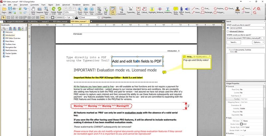Activate the Strikeout tool
The image size is (266, 136).
[160, 11]
